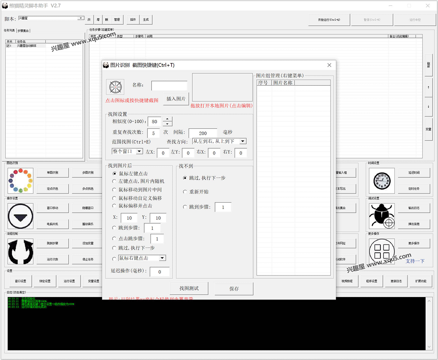Click the clock icon under 时间设置
Viewport: 438px width, 360px height.
tap(382, 181)
